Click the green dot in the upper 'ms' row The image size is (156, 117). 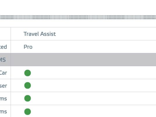pyautogui.click(x=28, y=98)
